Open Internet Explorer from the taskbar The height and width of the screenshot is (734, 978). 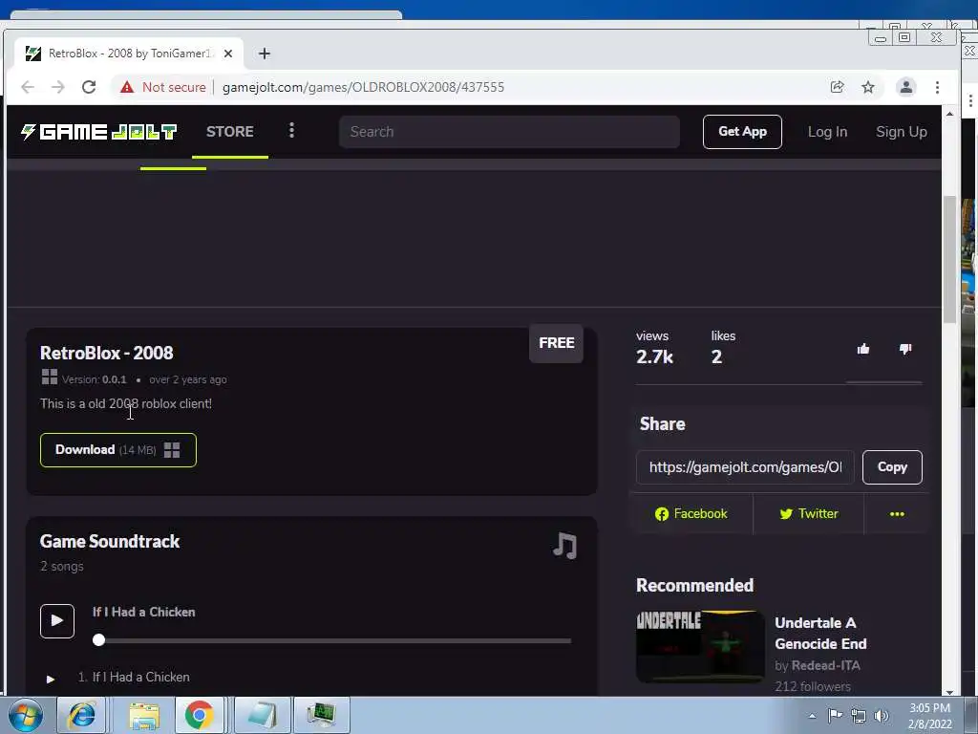tap(81, 715)
